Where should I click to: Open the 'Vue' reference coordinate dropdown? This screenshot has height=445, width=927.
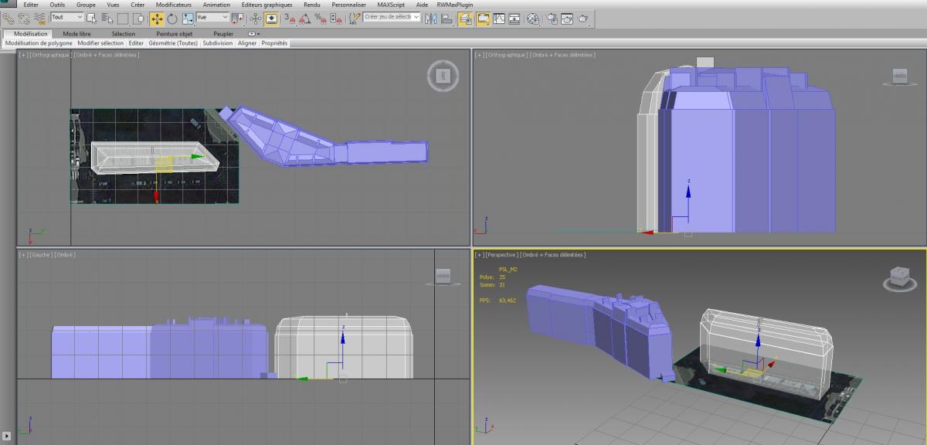(x=213, y=17)
